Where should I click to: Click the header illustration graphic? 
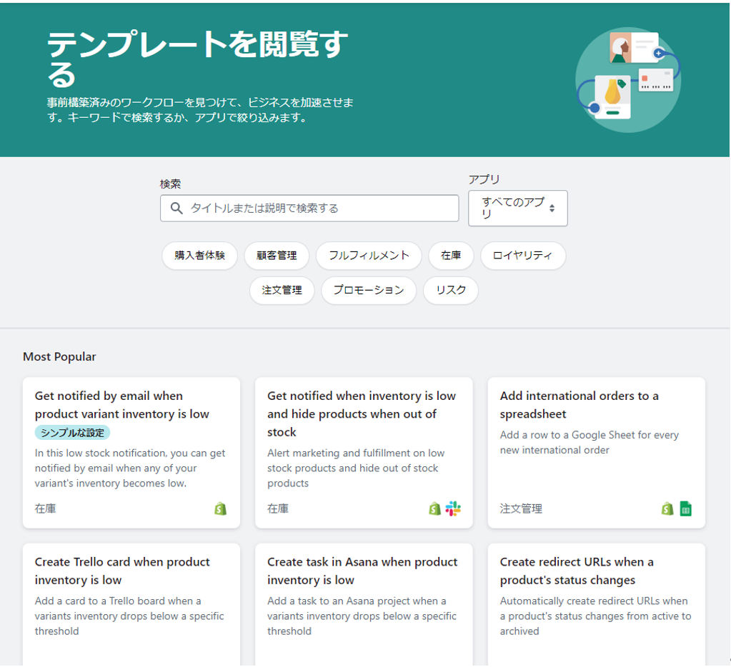(628, 80)
